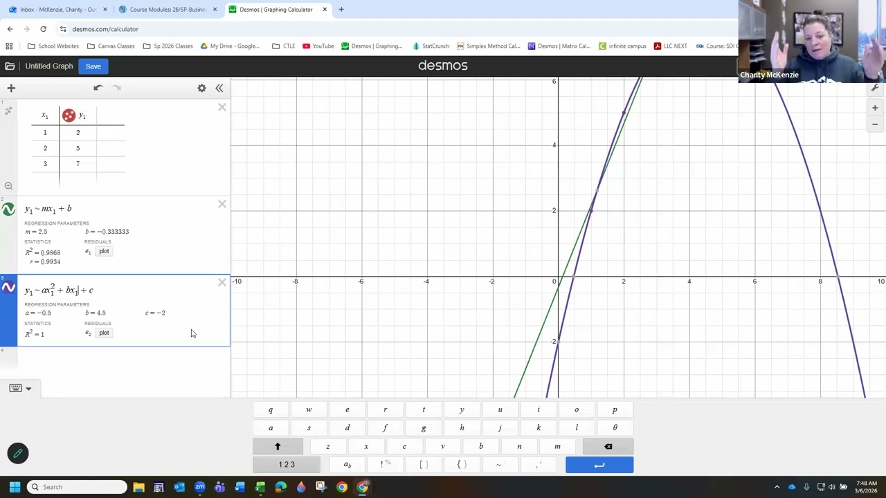Image resolution: width=886 pixels, height=498 pixels.
Task: Click the taskbar Search box
Action: coord(78,487)
